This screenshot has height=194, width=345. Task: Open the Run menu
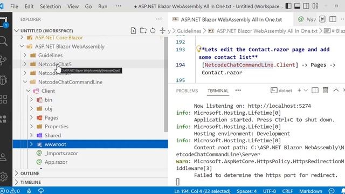click(x=103, y=6)
